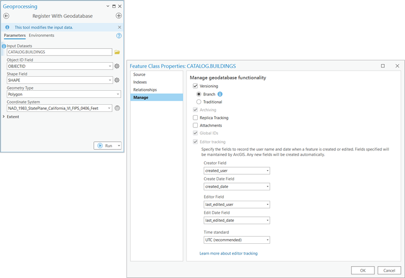Select the Branch versioning radio button
The width and height of the screenshot is (405, 278).
[199, 94]
